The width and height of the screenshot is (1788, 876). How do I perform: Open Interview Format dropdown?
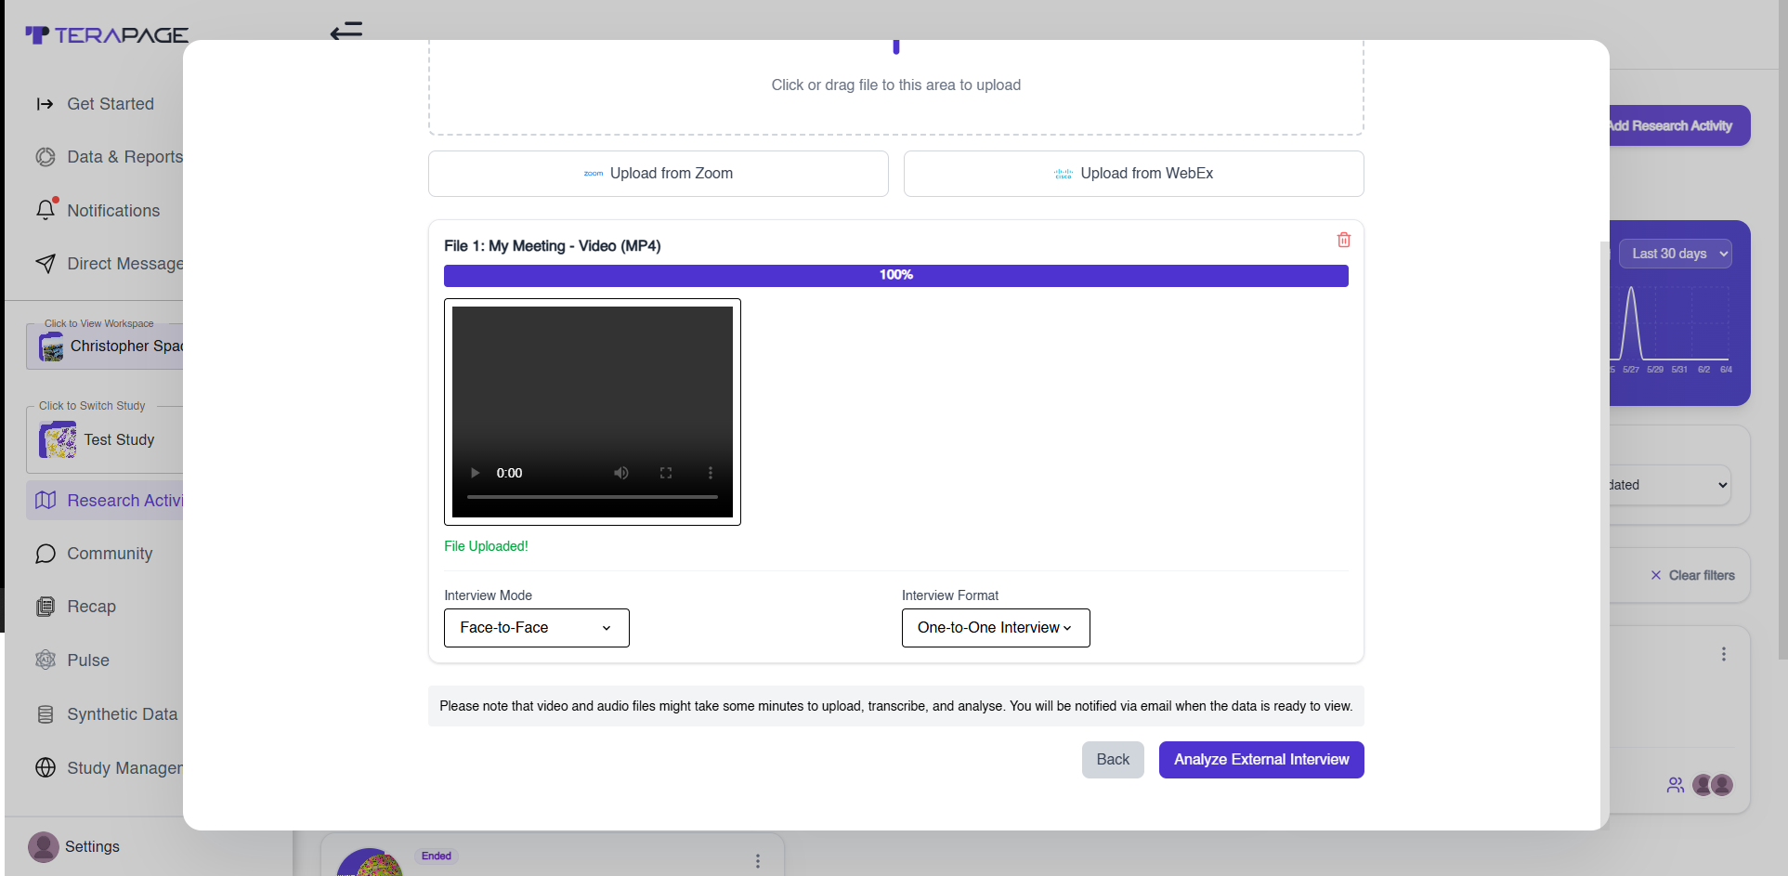pos(996,628)
